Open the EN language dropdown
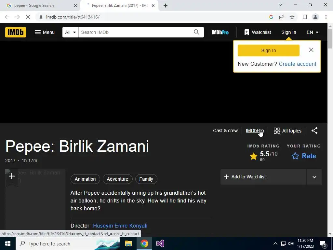The width and height of the screenshot is (333, 250). point(313,32)
